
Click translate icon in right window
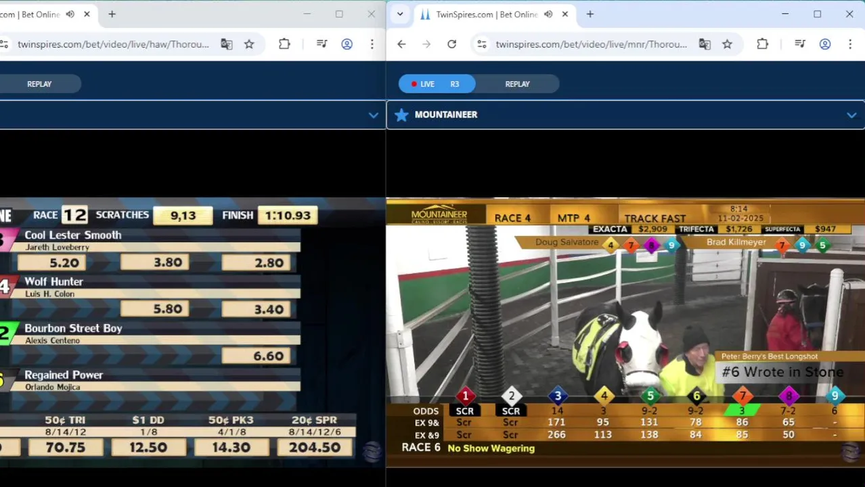pyautogui.click(x=705, y=44)
